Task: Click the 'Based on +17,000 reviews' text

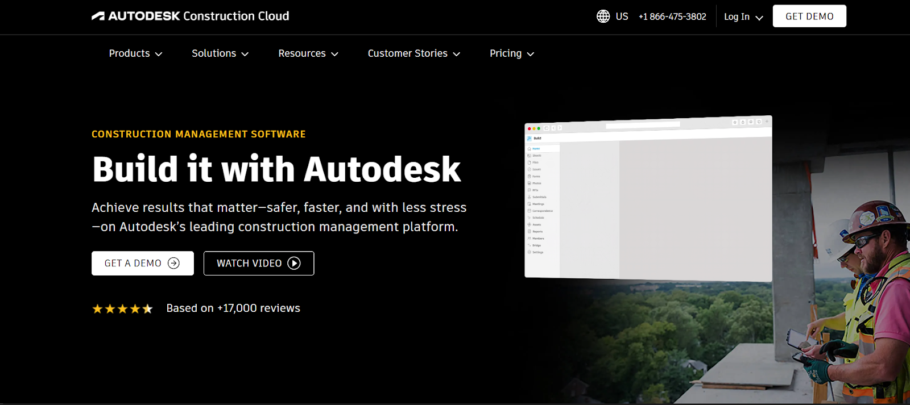Action: pos(233,308)
